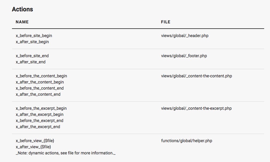Click the NAME column header
This screenshot has width=270, height=162.
pos(22,22)
